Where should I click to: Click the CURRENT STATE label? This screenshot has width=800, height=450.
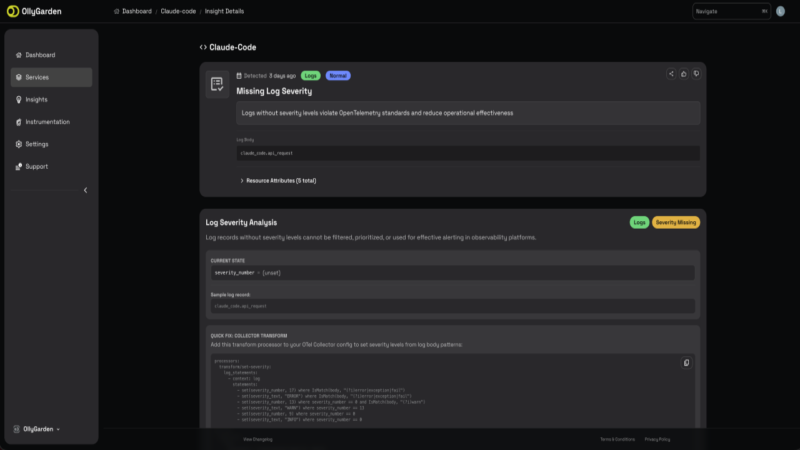pos(228,261)
